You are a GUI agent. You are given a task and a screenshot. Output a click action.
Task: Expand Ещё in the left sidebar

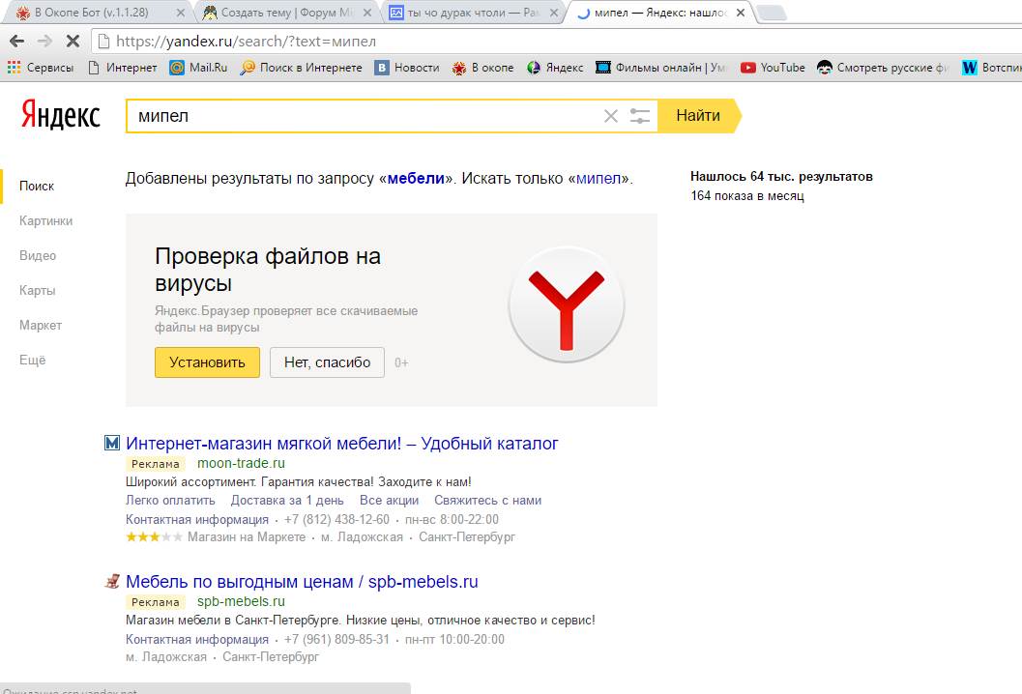point(33,360)
